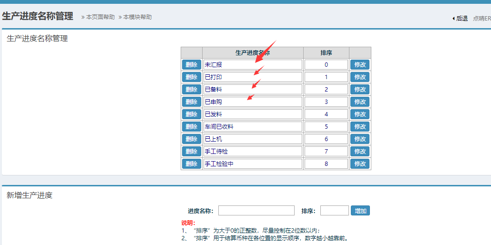Edit the name field containing 未汇报
The image size is (491, 245).
[253, 65]
